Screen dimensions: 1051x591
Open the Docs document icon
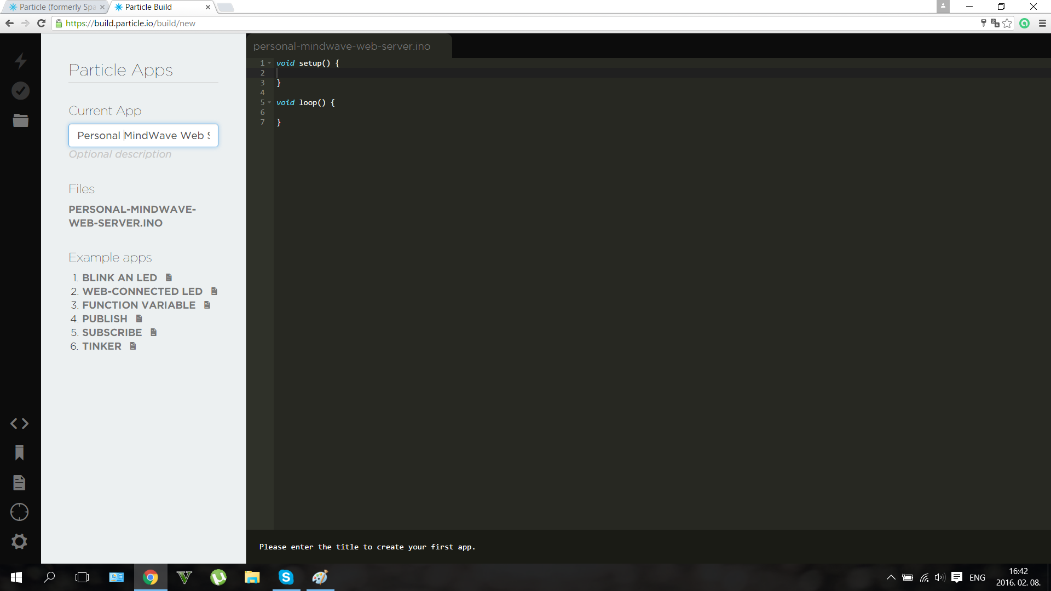pyautogui.click(x=20, y=483)
